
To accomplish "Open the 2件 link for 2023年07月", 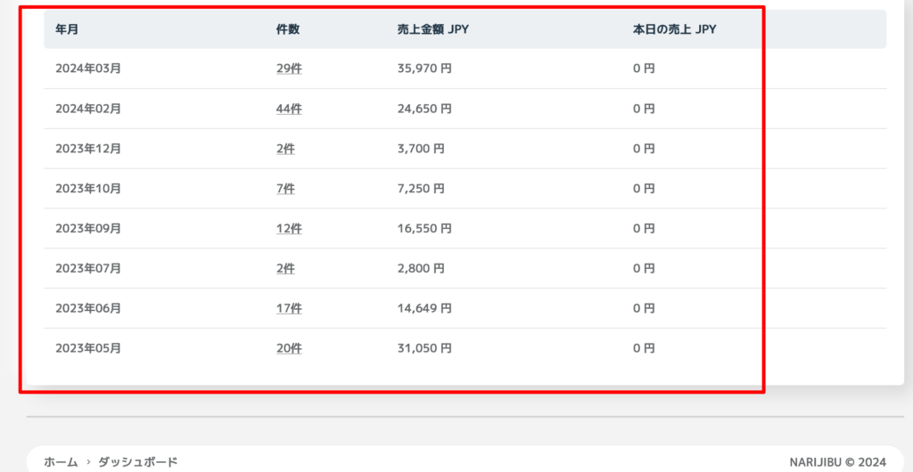I will pos(285,268).
